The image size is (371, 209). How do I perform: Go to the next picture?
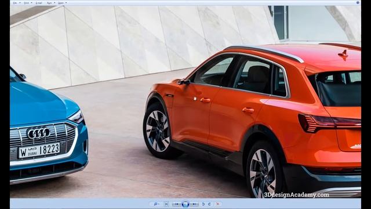(194, 204)
